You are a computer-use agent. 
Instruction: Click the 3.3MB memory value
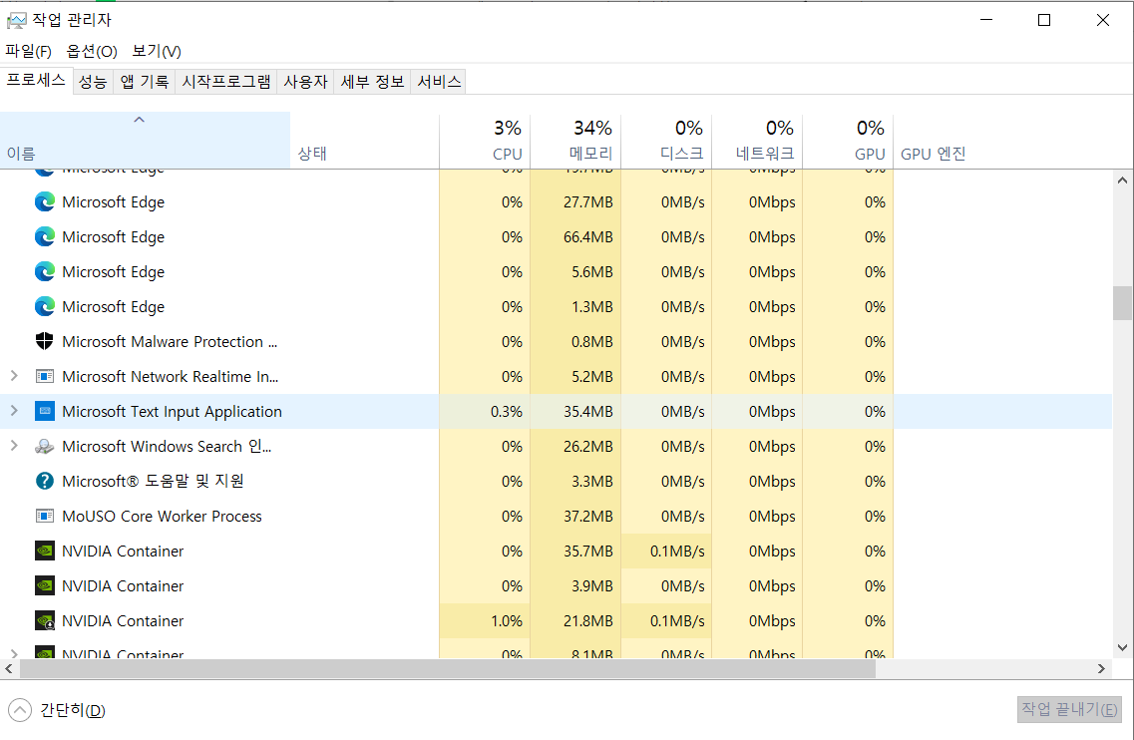coord(591,481)
